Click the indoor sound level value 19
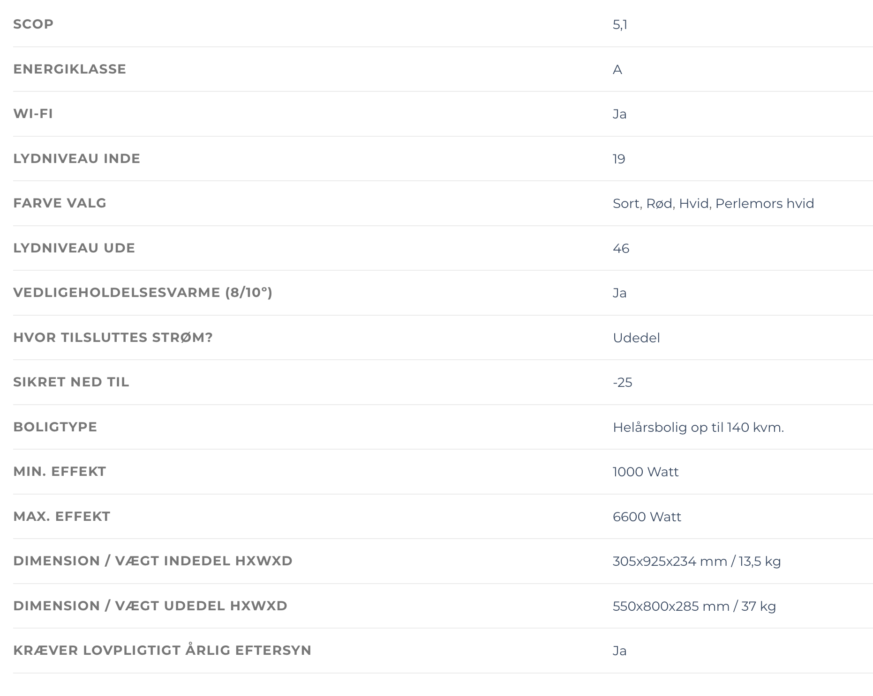This screenshot has height=696, width=873. pyautogui.click(x=619, y=159)
